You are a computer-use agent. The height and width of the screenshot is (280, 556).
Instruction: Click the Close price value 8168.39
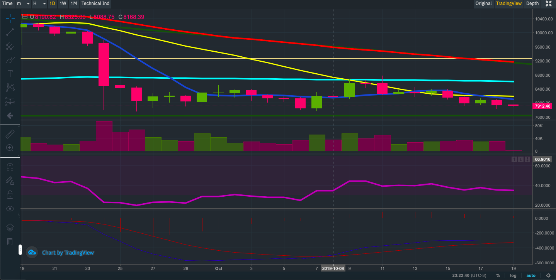[134, 17]
